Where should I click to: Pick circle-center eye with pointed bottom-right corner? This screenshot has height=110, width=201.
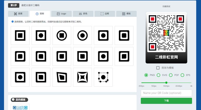click(x=20, y=77)
